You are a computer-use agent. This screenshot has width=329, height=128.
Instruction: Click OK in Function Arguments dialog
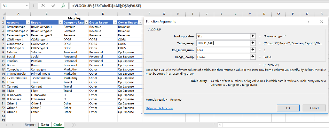[288, 108]
